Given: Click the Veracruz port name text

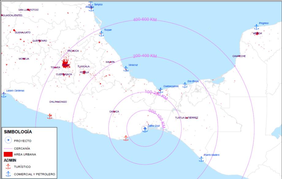Looking at the screenshot, I should [x=133, y=65].
